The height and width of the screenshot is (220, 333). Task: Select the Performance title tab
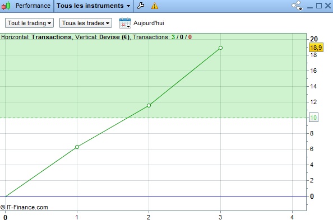(33, 6)
